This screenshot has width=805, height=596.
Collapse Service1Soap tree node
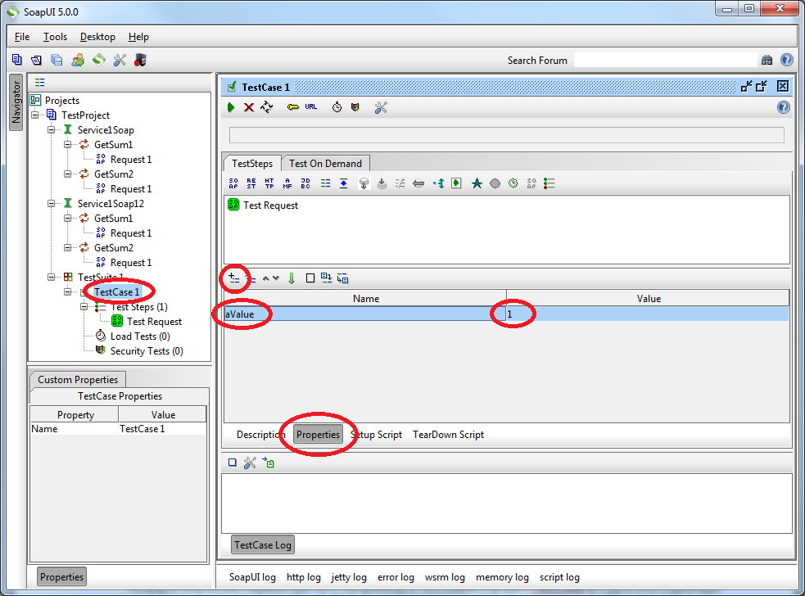pos(52,129)
